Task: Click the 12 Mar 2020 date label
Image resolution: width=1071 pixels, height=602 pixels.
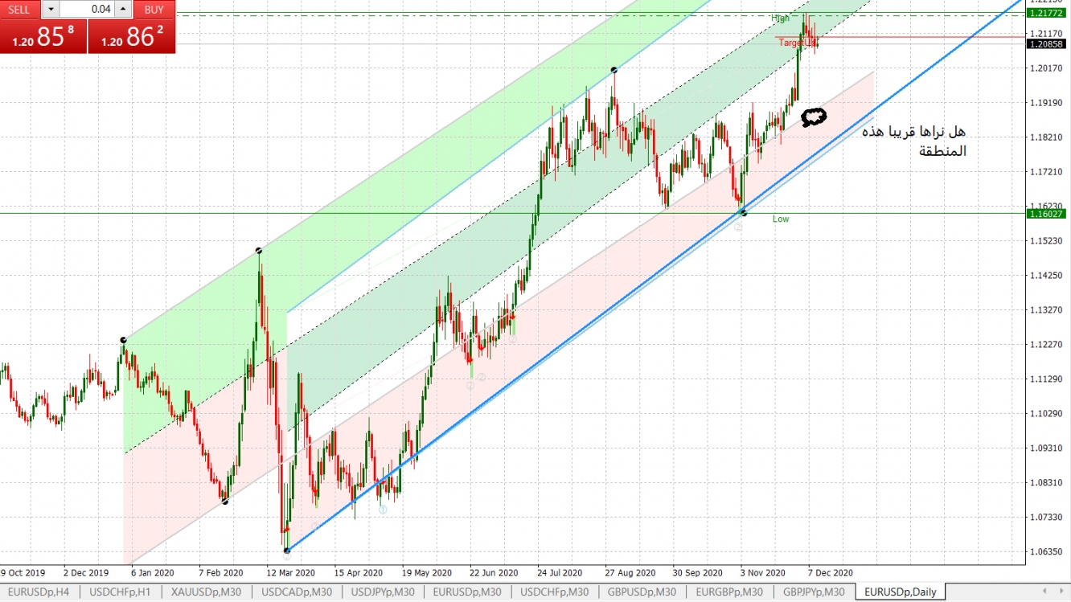Action: coord(293,573)
